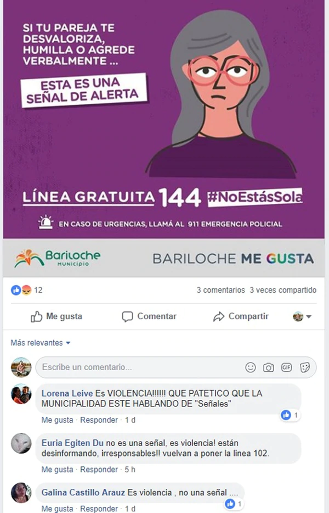The width and height of the screenshot is (329, 513).
Task: Like the post with Me gusta button
Action: point(56,316)
